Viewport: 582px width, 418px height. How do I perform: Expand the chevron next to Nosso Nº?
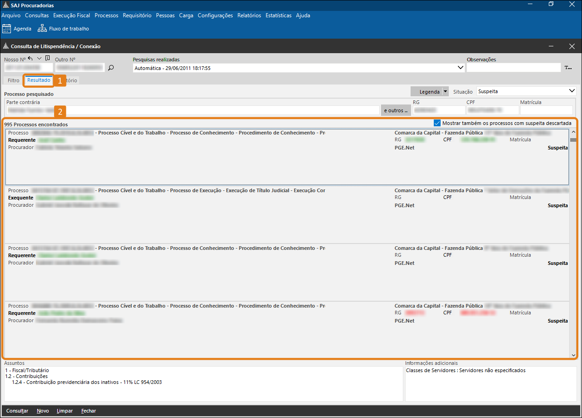pyautogui.click(x=39, y=59)
